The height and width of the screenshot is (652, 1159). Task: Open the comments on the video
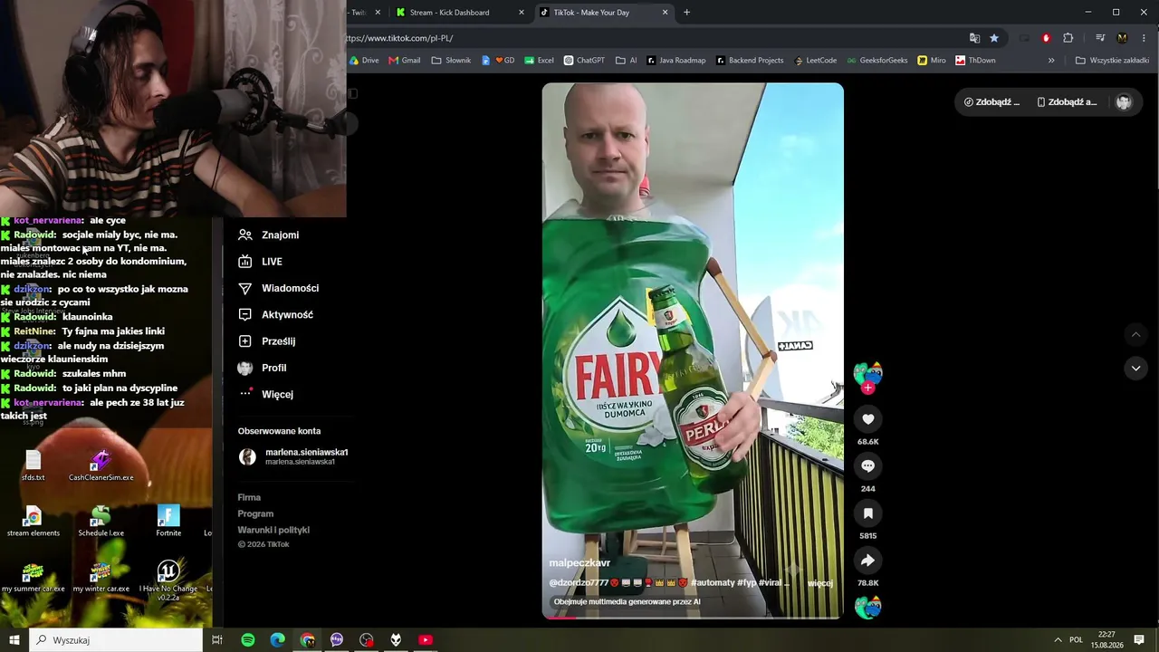click(x=867, y=466)
